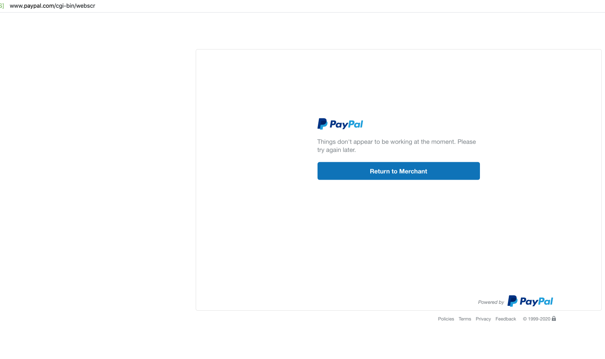Viewport: 605px width, 359px height.
Task: Click the 'Powered by' italic text
Action: (491, 302)
